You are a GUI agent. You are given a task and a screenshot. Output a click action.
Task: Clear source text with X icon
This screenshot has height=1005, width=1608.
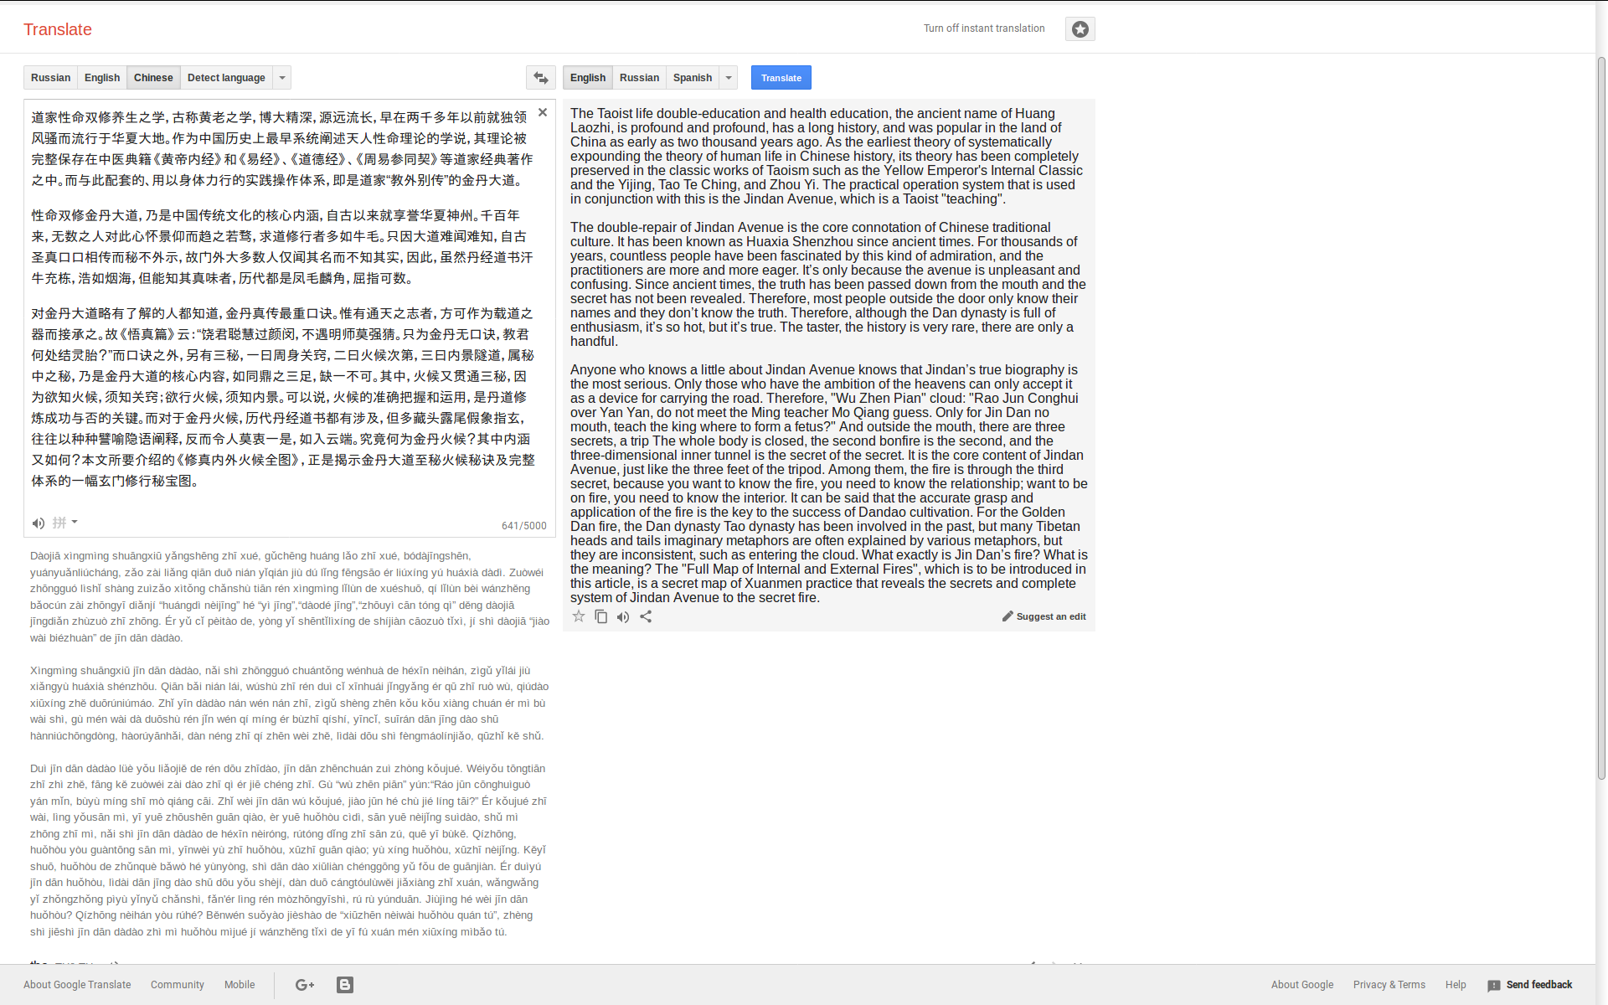(x=543, y=112)
